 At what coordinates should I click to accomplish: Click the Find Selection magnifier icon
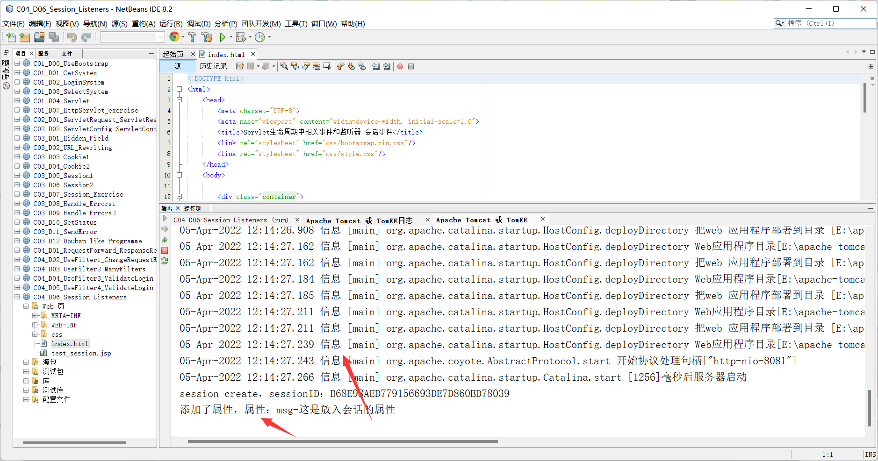click(x=284, y=66)
